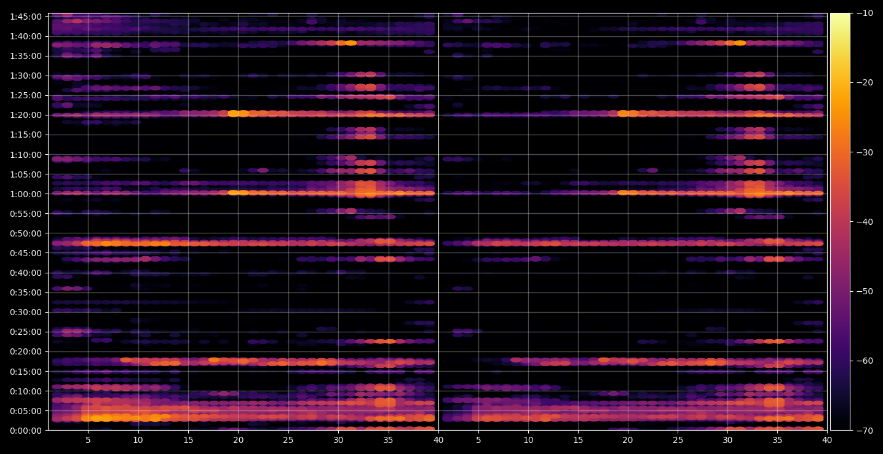
Task: Select x-axis label 40 between the two heatmaps
Action: 438,440
